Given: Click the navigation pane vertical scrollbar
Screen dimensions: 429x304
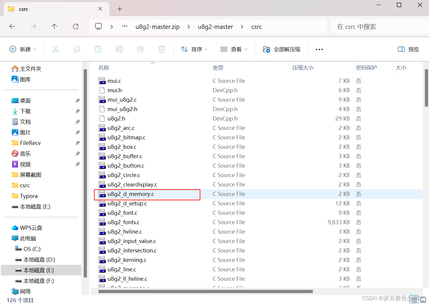Looking at the screenshot, I should click(x=85, y=173).
